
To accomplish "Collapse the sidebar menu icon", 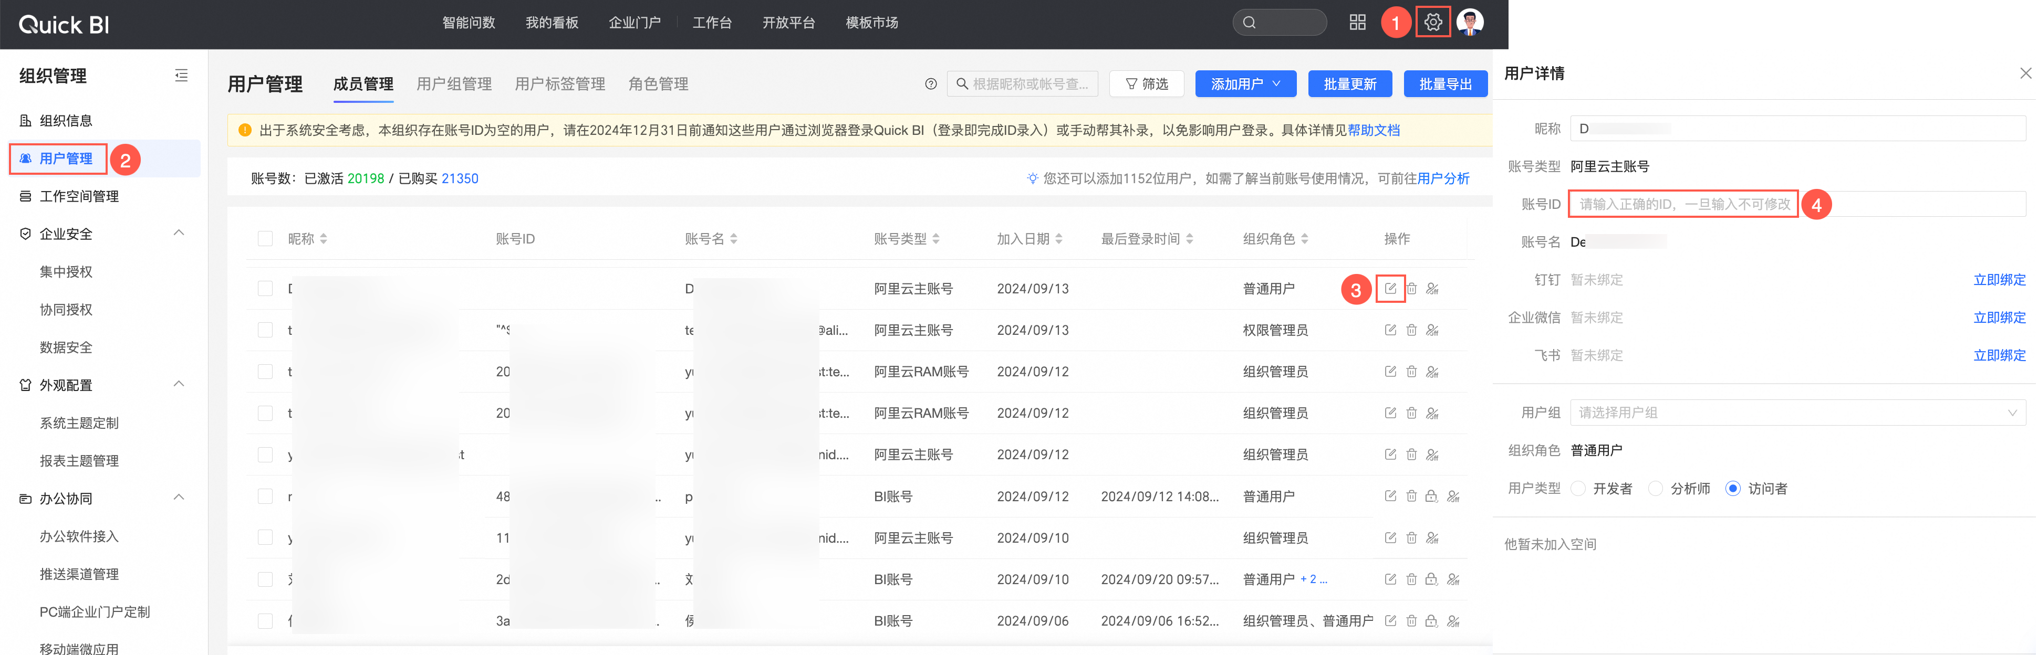I will pyautogui.click(x=181, y=76).
